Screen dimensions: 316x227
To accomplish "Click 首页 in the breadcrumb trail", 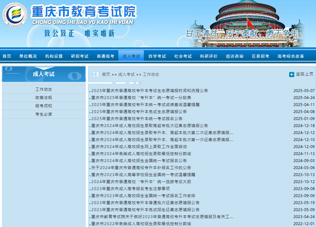I will tap(106, 74).
